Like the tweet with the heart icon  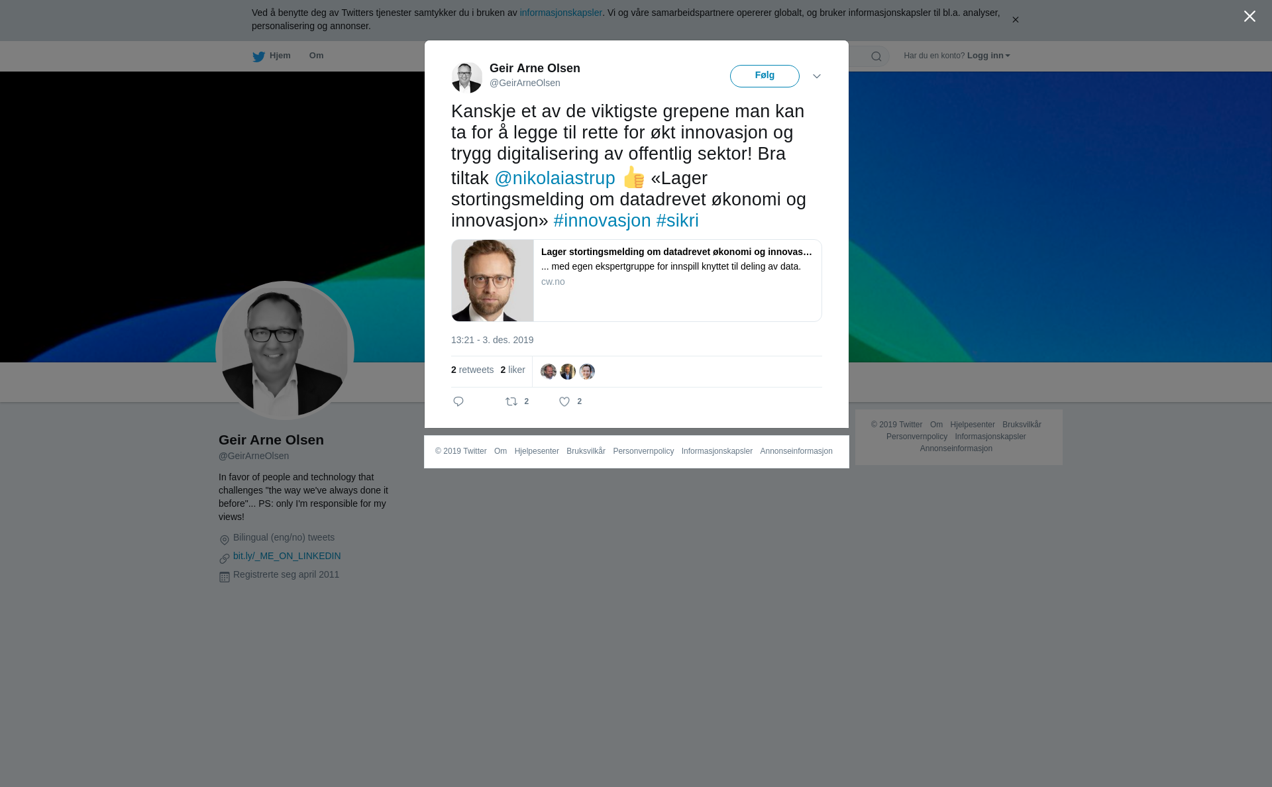564,401
